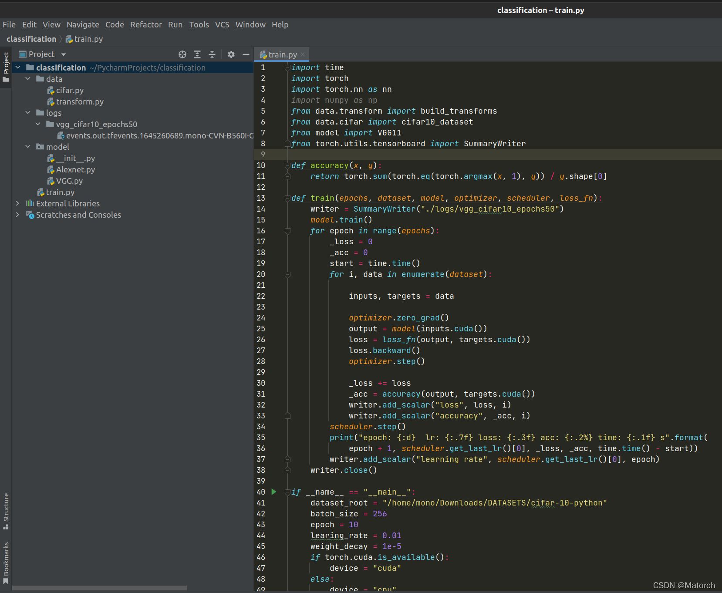Fold the epoch for-loop at line 16
Image resolution: width=722 pixels, height=593 pixels.
[287, 231]
